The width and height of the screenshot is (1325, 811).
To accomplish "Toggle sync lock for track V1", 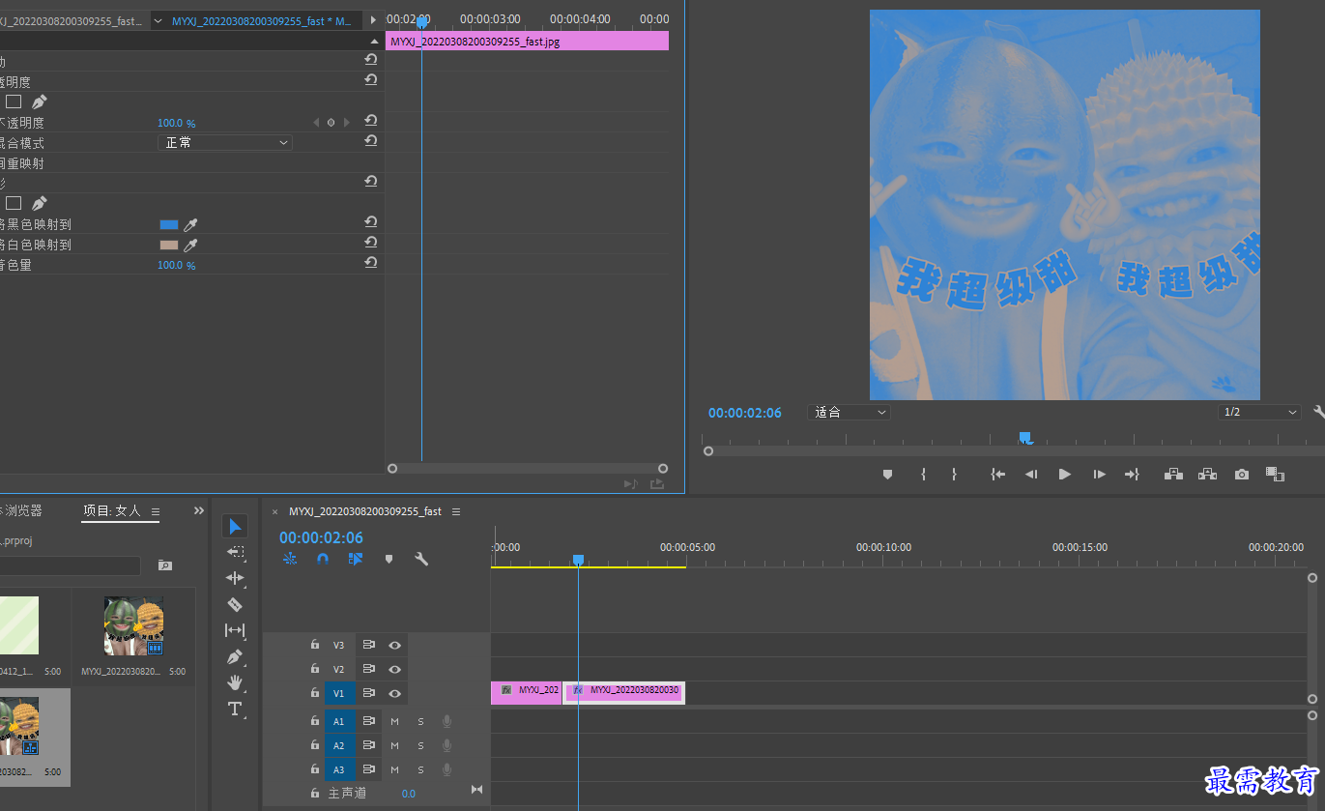I will (x=368, y=693).
